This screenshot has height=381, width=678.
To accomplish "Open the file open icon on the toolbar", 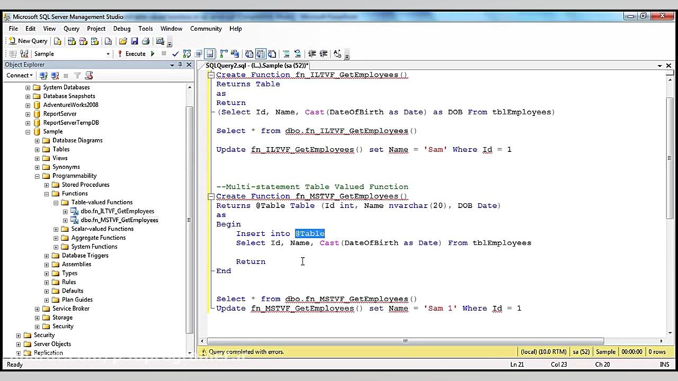I will pyautogui.click(x=123, y=41).
